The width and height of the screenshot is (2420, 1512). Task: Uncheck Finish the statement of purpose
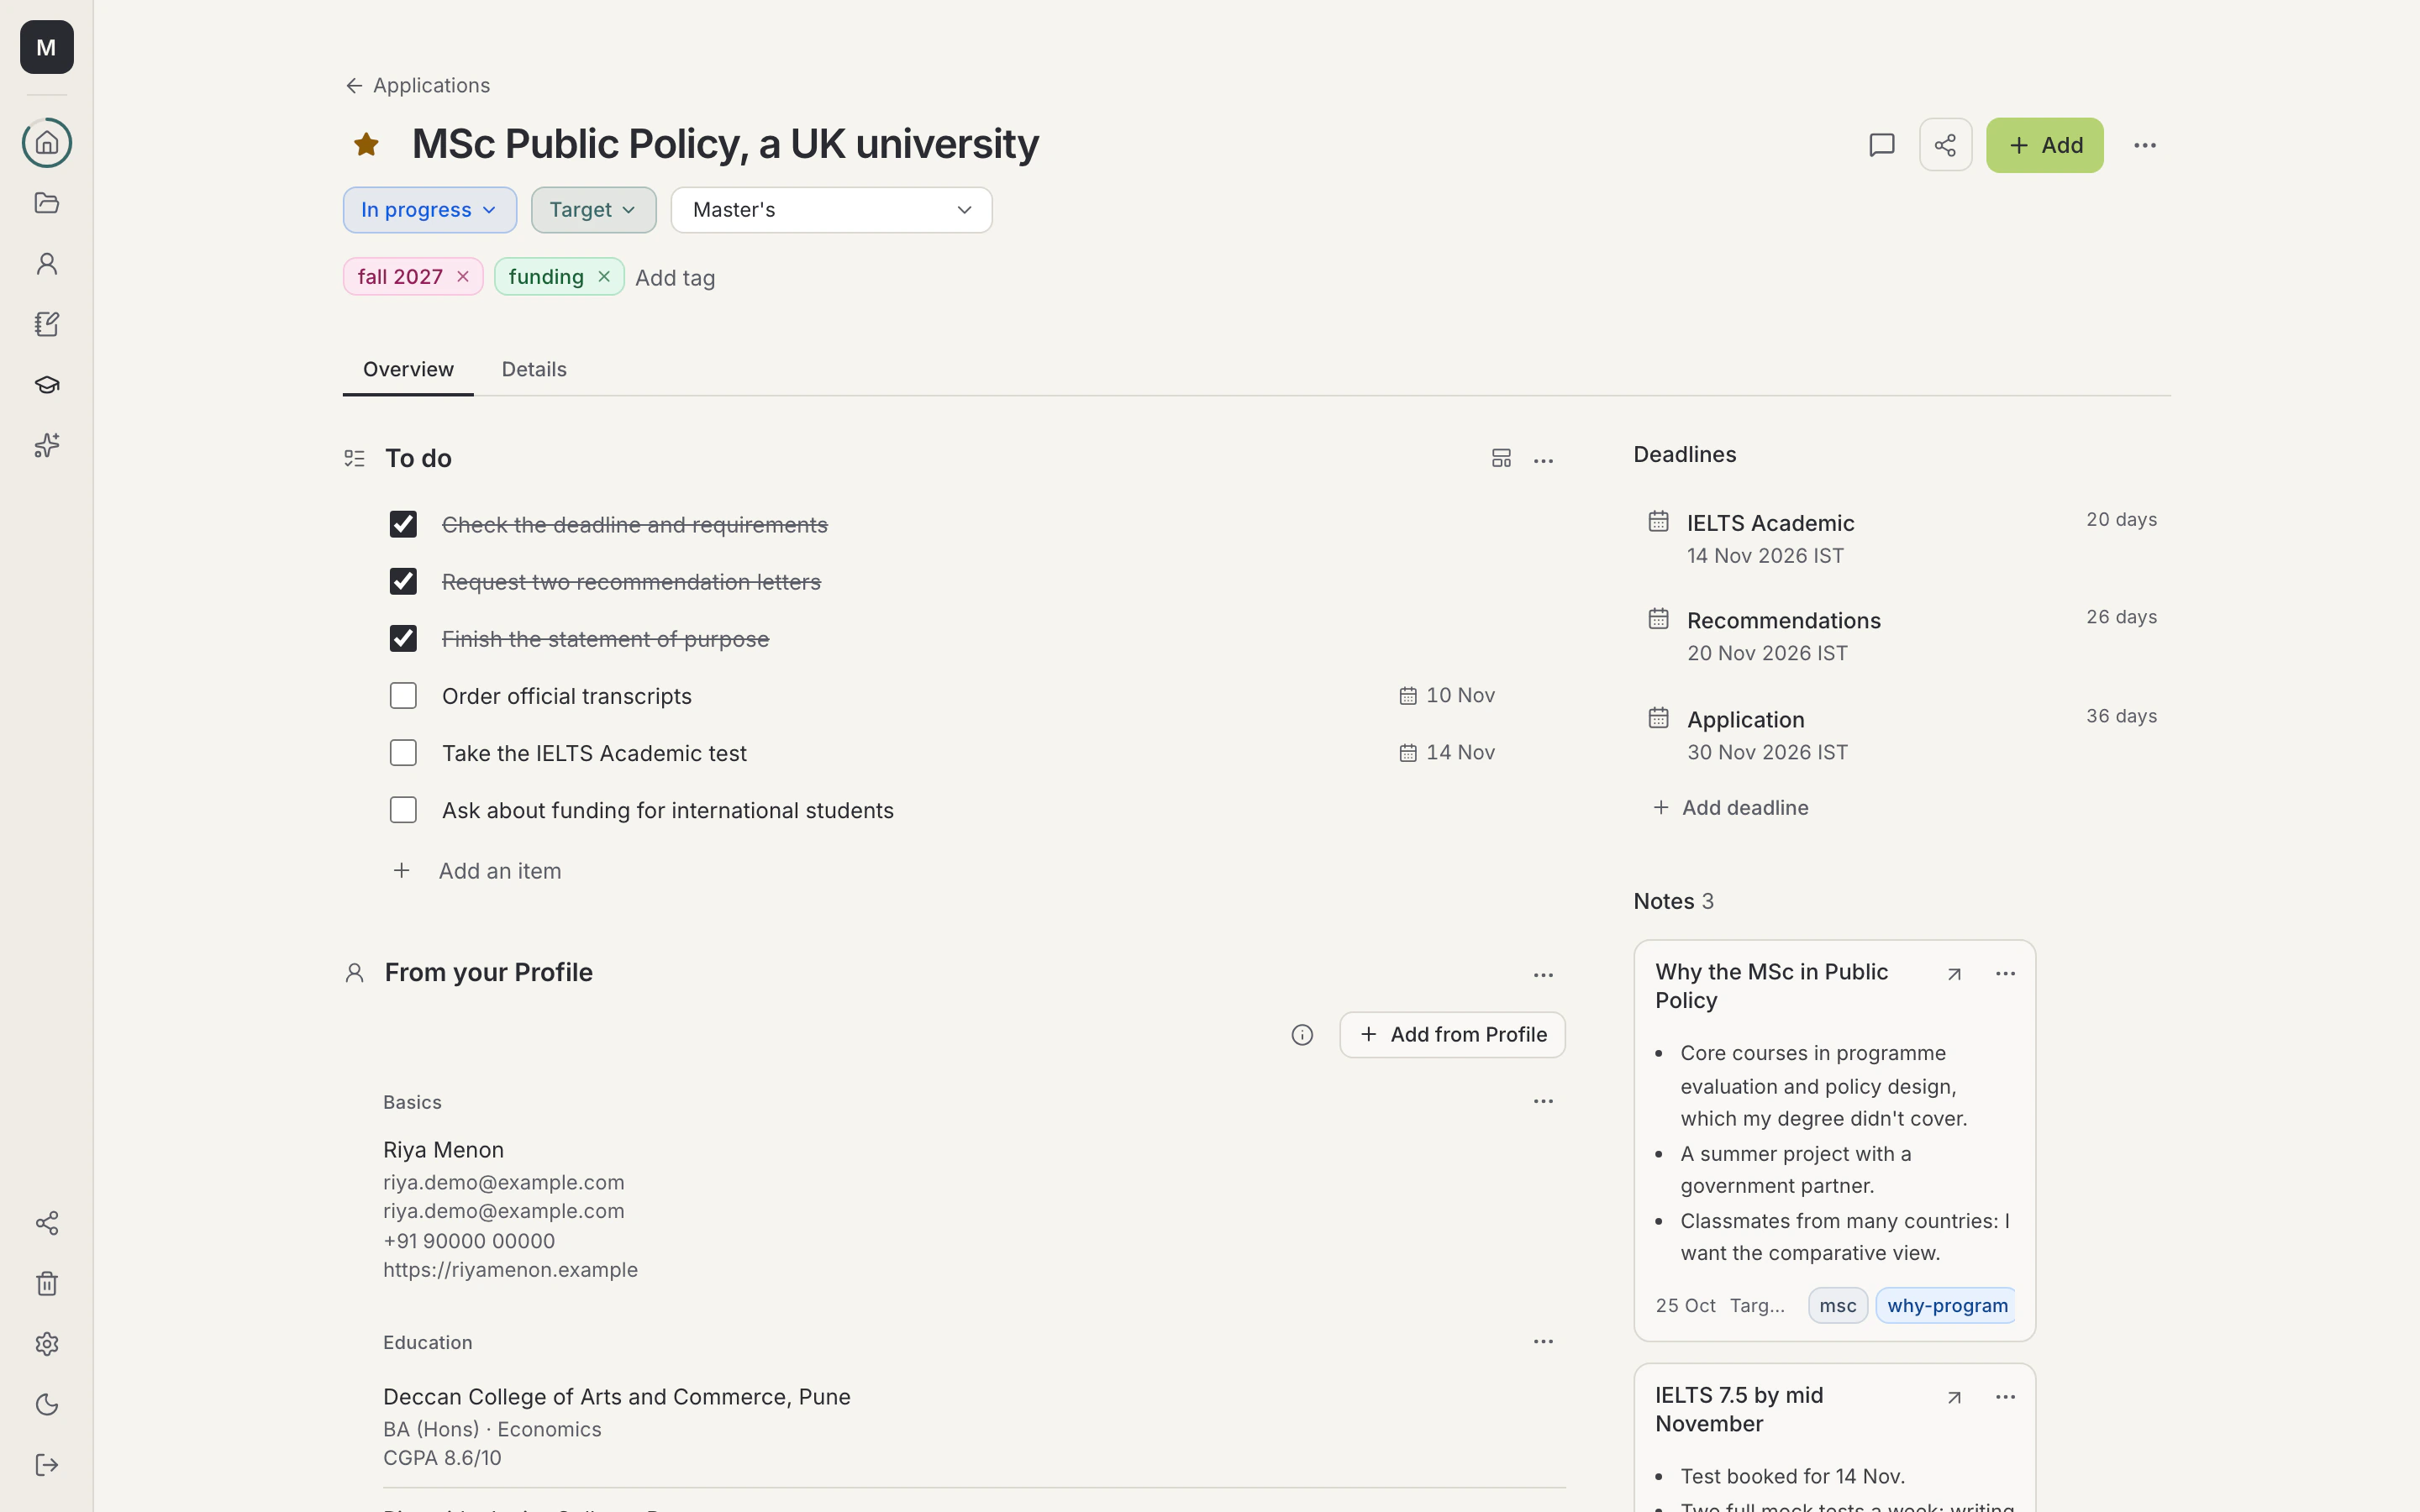pyautogui.click(x=403, y=639)
